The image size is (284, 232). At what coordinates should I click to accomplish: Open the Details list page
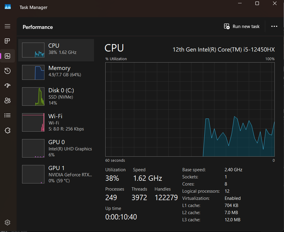7,115
